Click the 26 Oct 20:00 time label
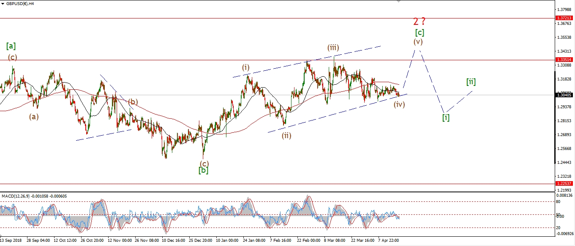575x246 pixels. click(x=92, y=241)
